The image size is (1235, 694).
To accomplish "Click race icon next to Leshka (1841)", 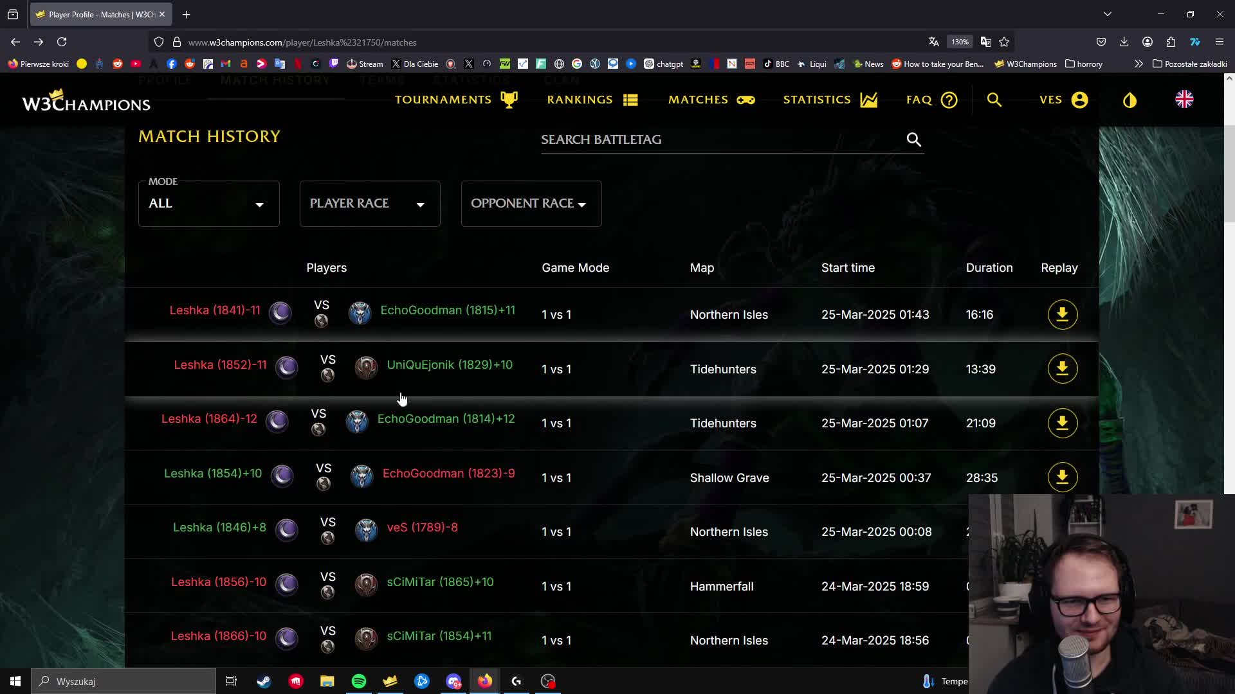I will [280, 312].
